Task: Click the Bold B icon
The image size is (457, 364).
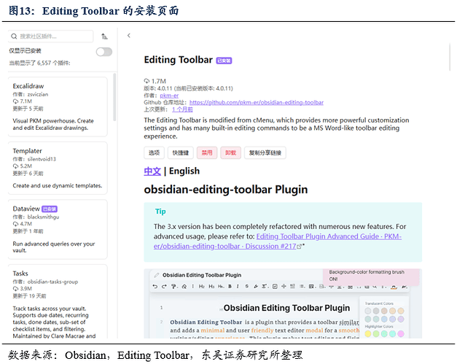Action: 230,287
